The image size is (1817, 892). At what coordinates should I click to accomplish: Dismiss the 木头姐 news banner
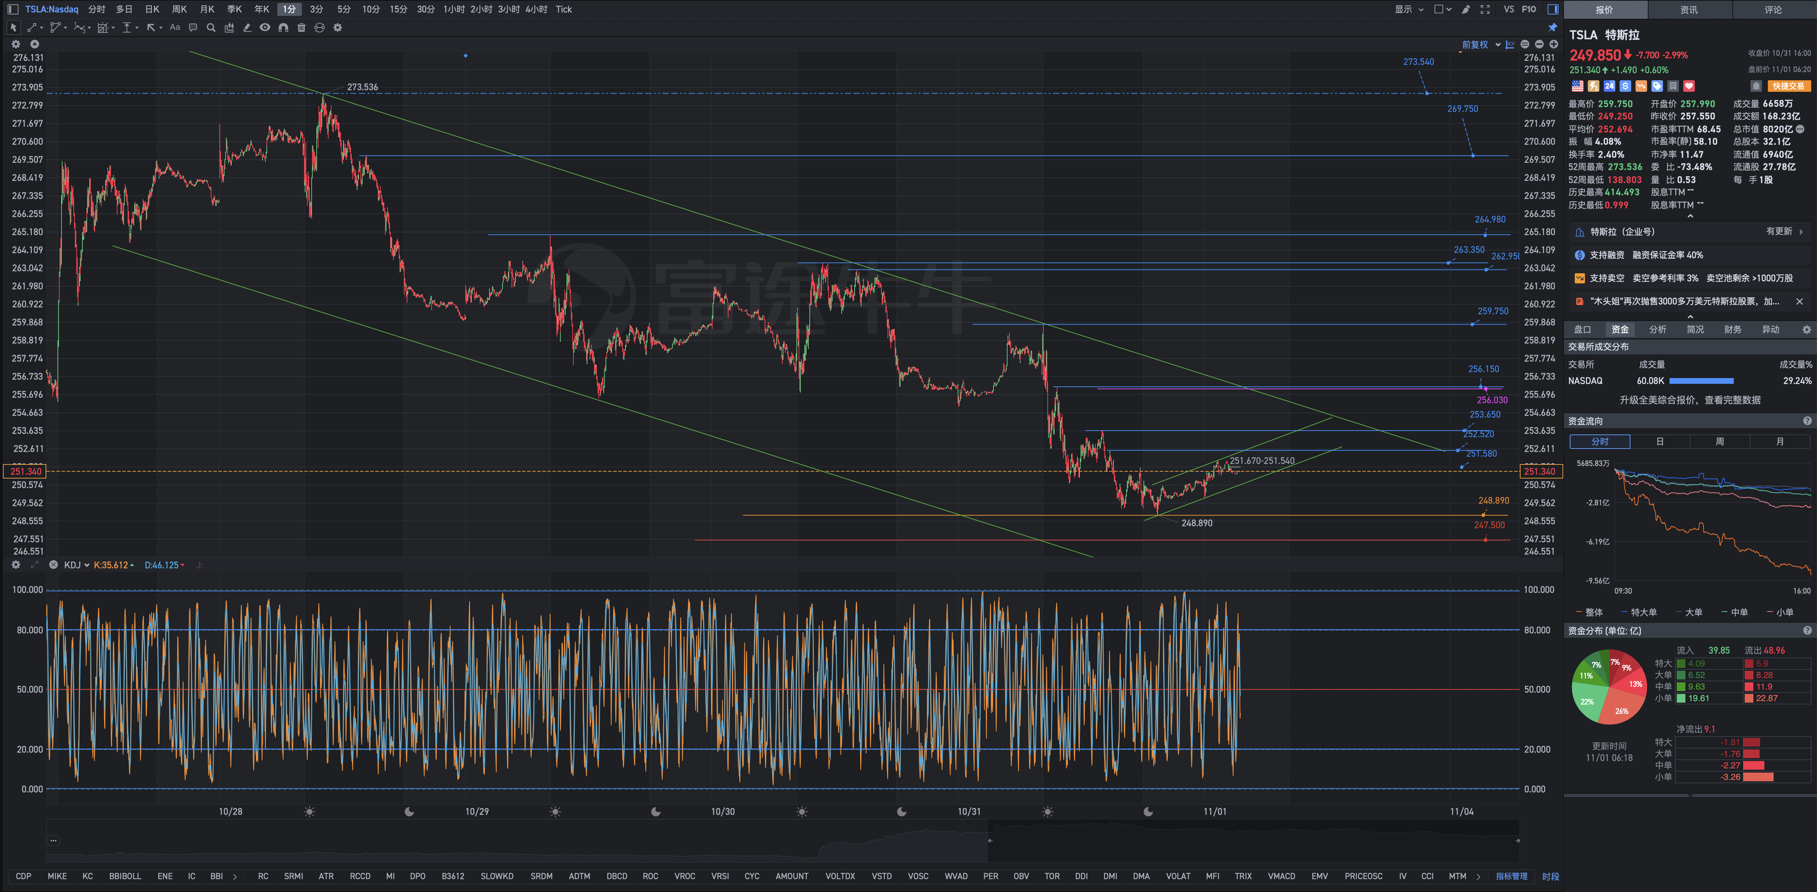coord(1799,301)
